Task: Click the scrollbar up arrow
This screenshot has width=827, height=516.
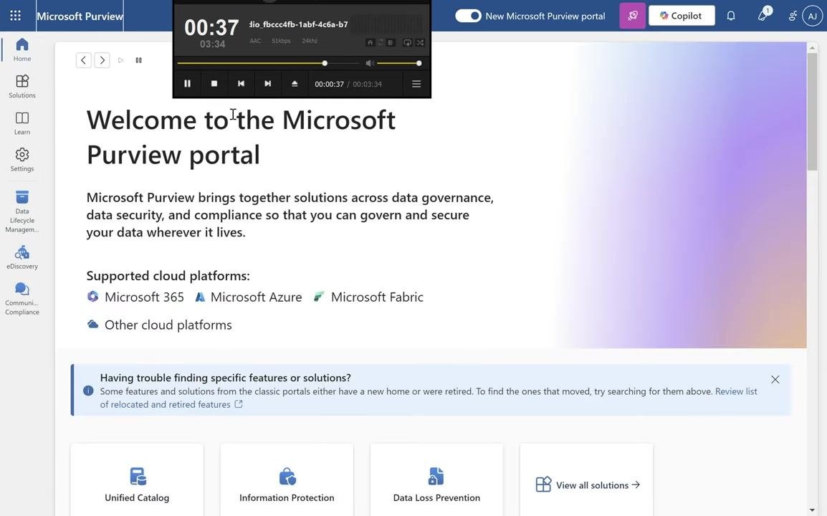Action: tap(812, 47)
